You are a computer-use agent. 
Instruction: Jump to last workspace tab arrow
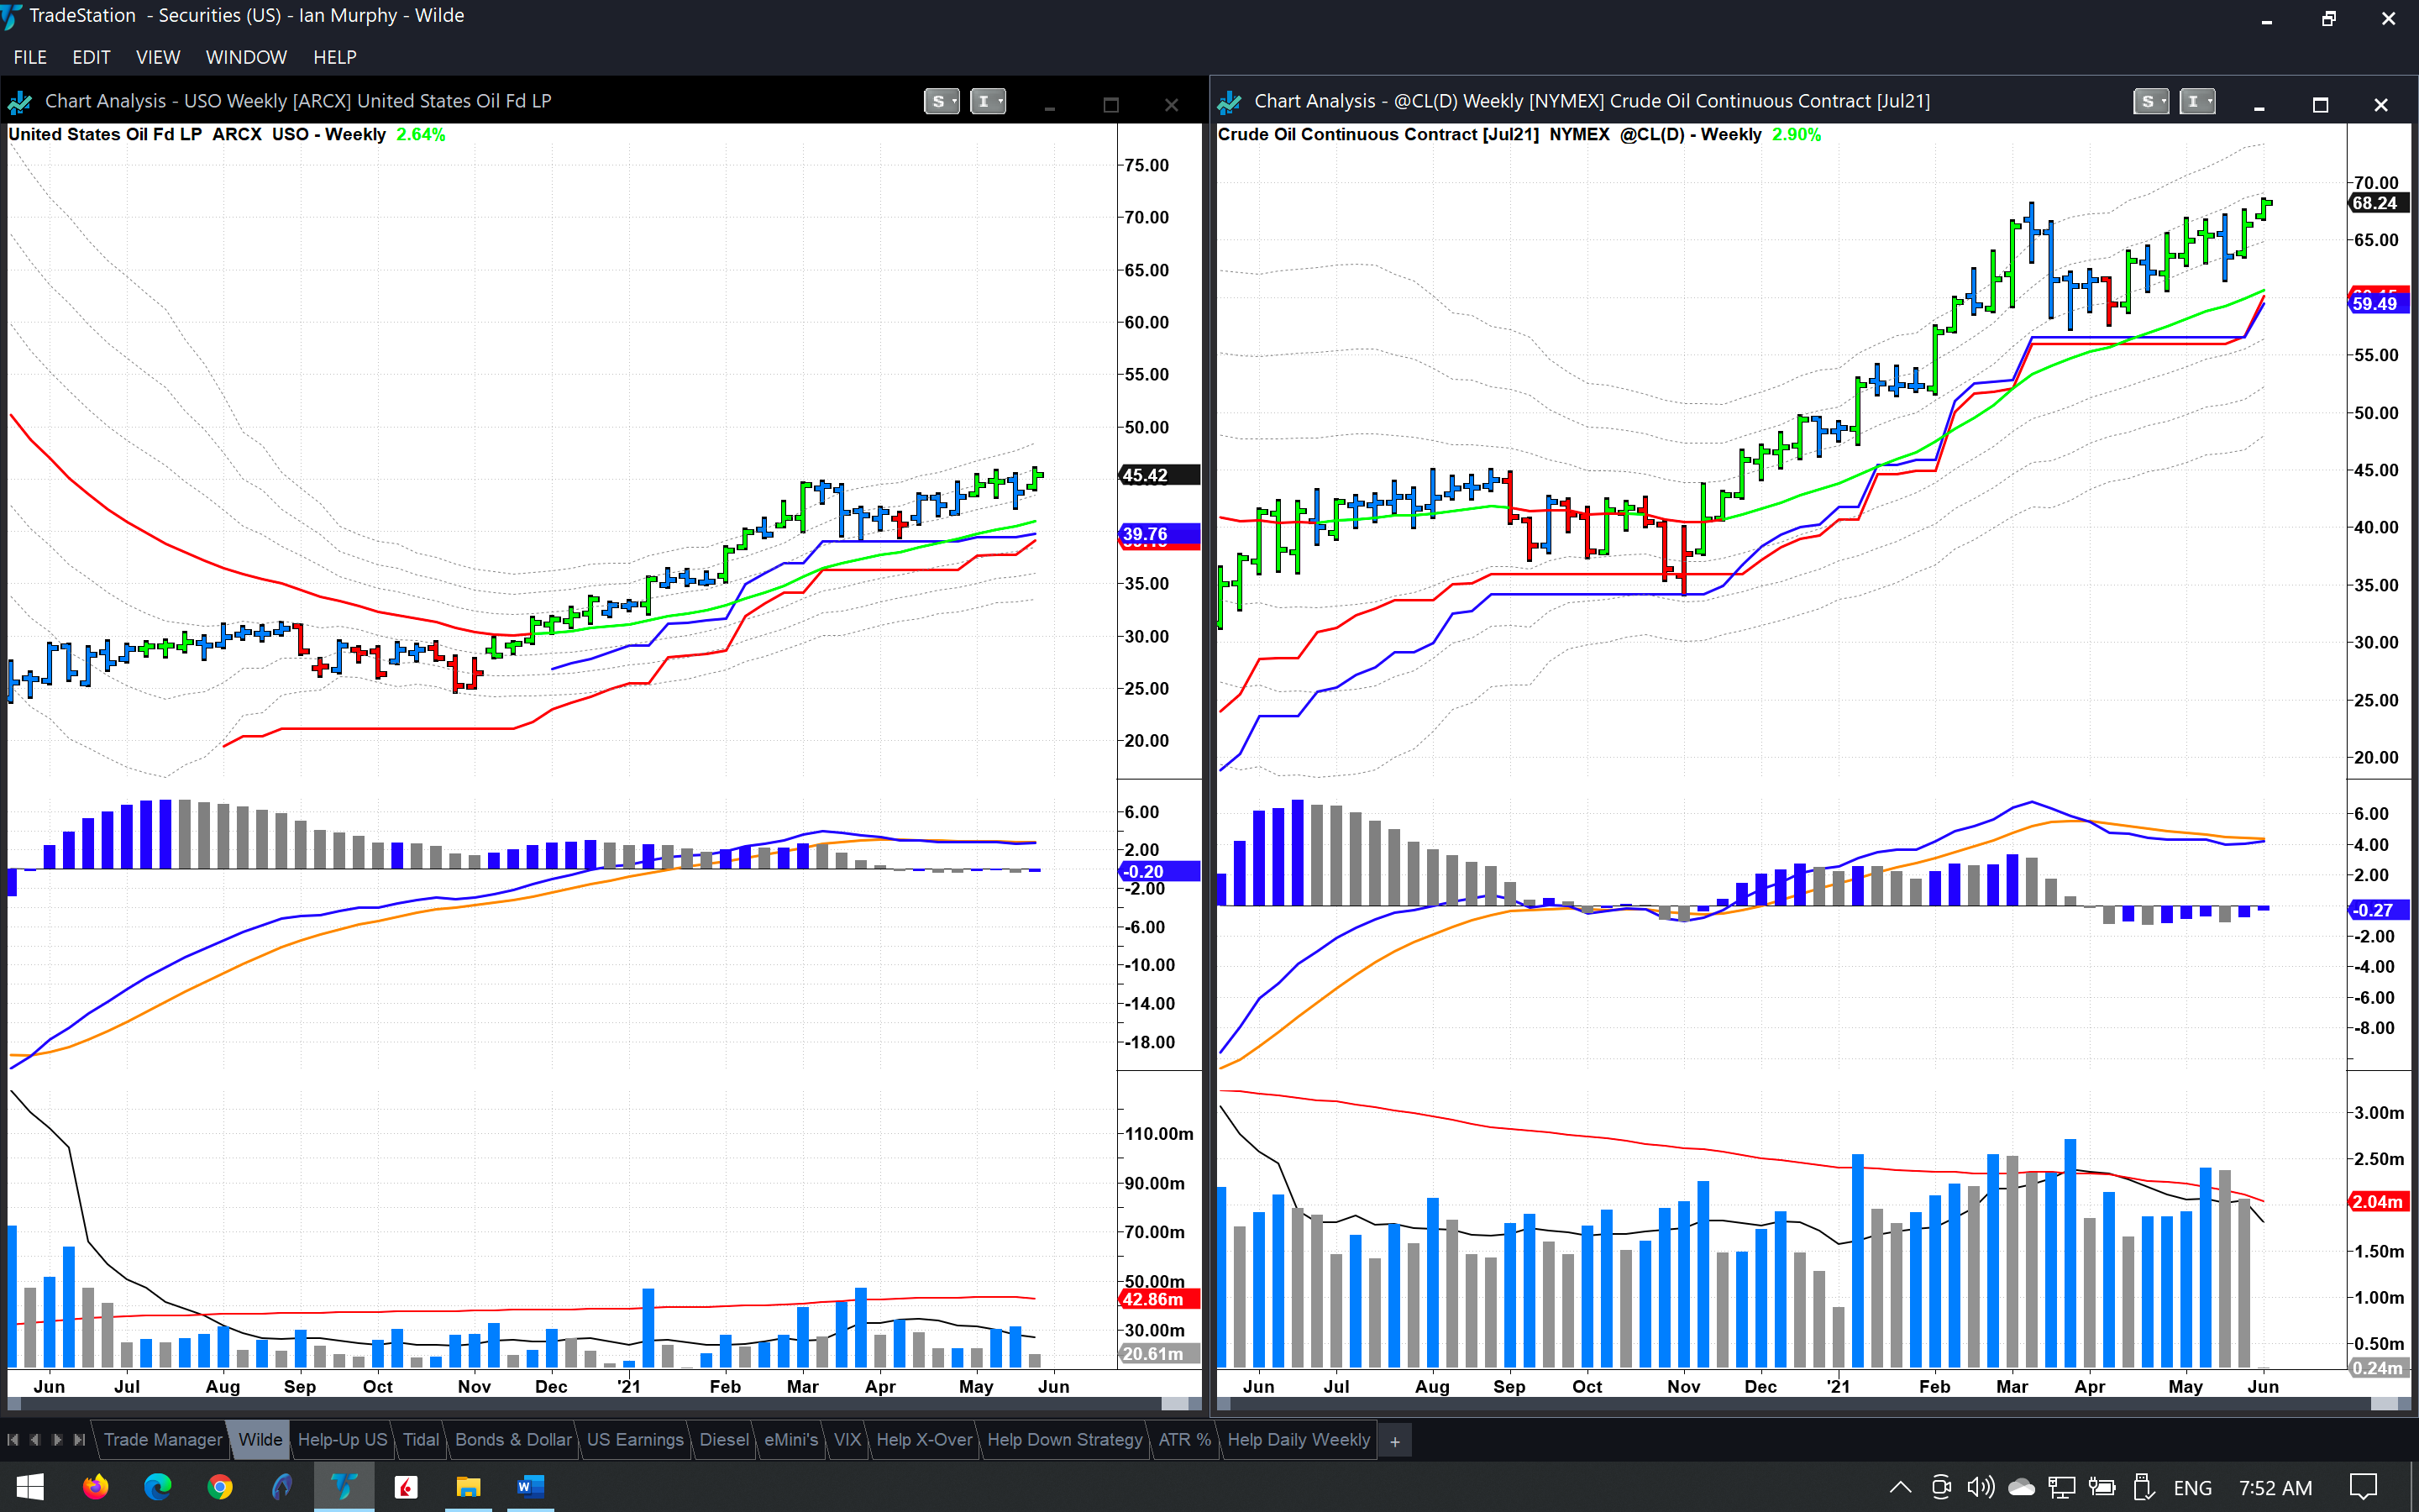point(80,1439)
